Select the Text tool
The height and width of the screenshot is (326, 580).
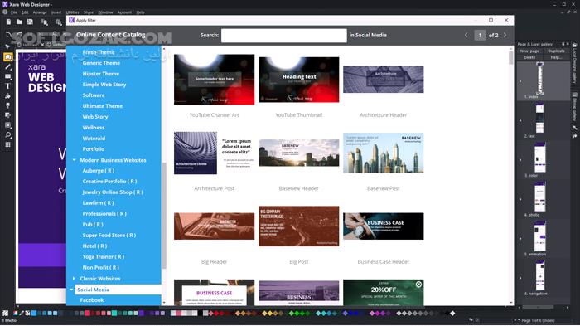point(7,86)
